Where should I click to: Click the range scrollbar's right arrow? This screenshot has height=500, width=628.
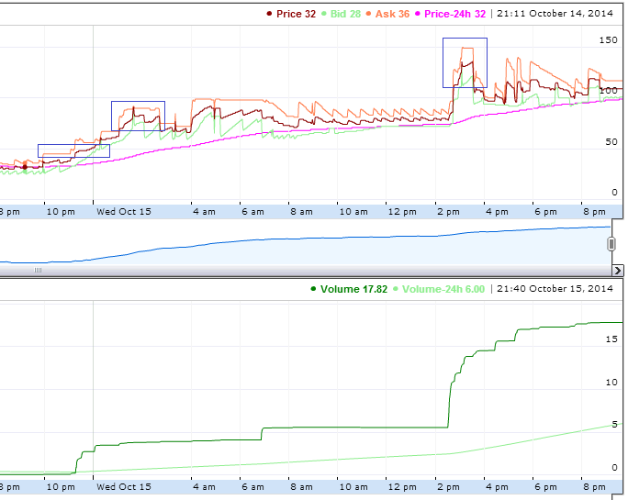click(618, 271)
